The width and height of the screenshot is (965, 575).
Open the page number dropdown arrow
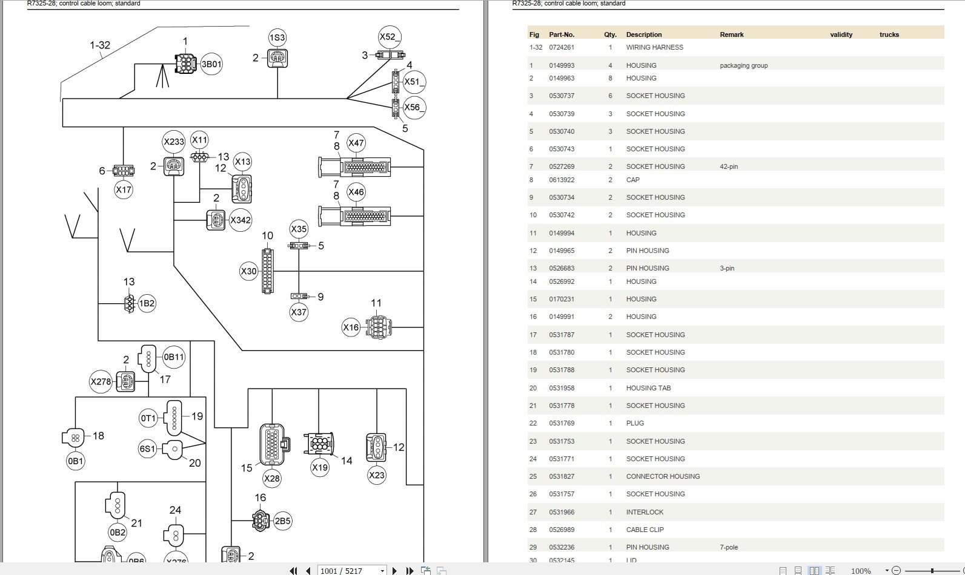(x=382, y=571)
